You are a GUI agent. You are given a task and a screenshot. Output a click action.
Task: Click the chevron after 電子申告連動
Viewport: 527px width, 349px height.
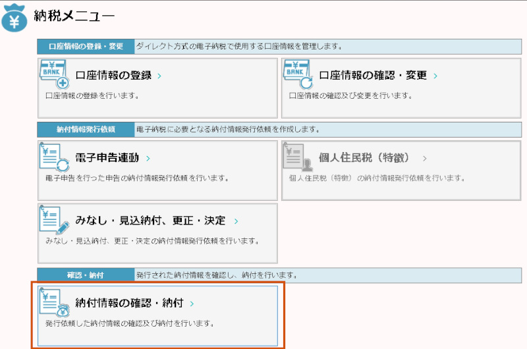[x=148, y=159]
